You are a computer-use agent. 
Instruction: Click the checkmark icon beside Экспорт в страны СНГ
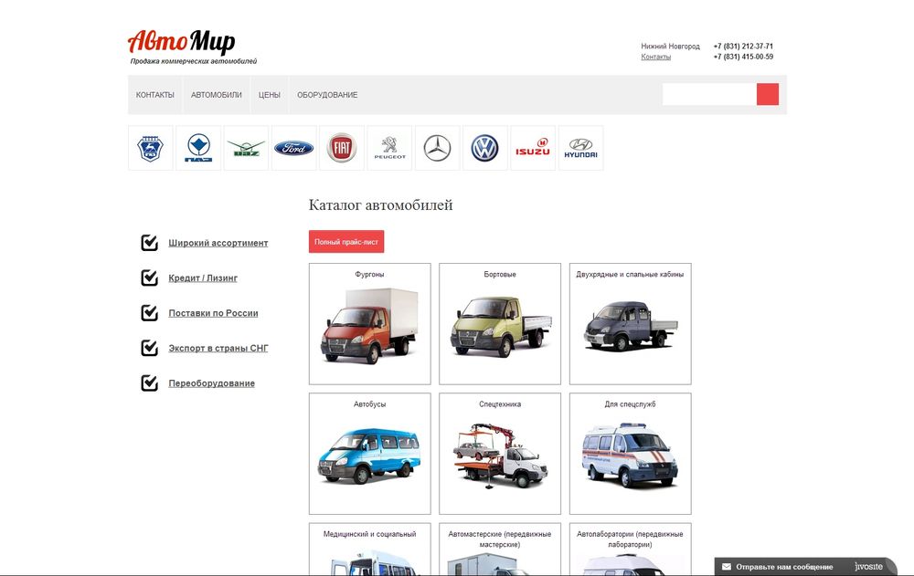pos(150,347)
